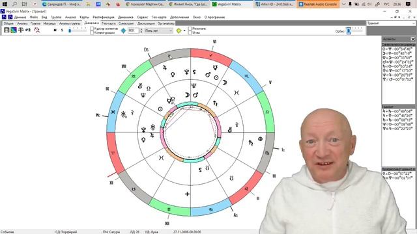
Task: Open the Анализ menu
Action: (70, 18)
